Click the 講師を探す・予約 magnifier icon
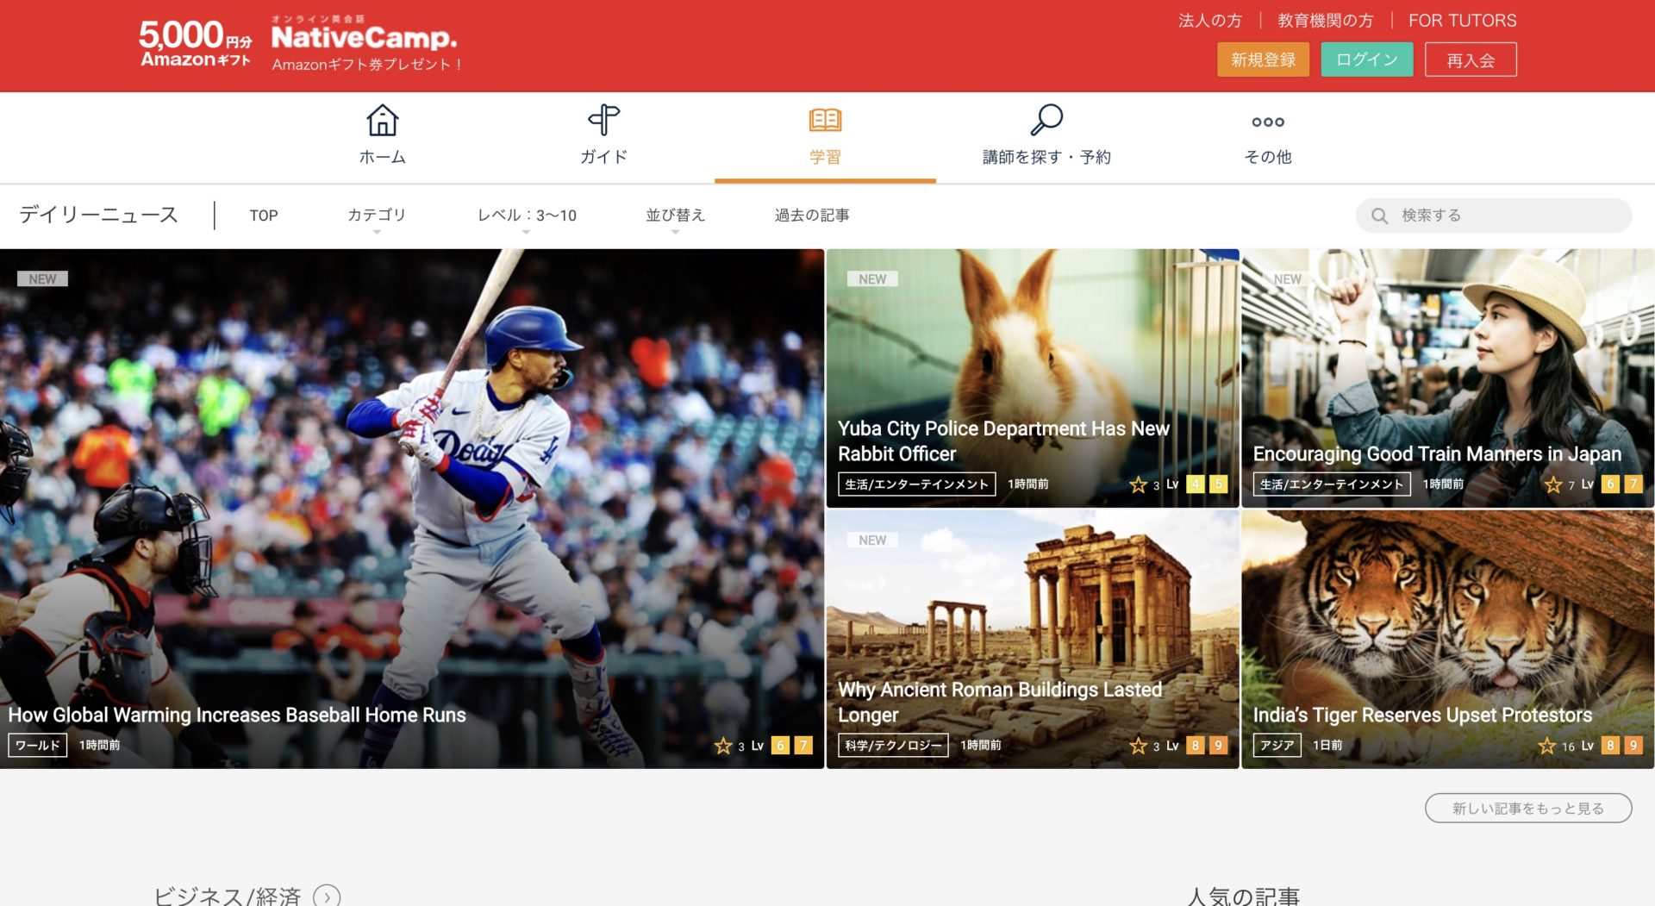1655x906 pixels. tap(1046, 121)
